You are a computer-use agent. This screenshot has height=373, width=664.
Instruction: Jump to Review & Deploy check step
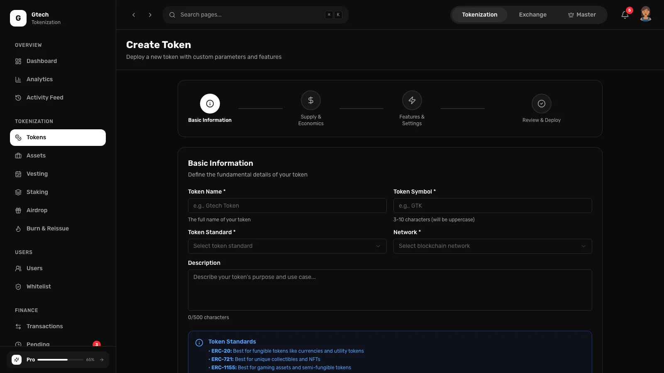click(x=542, y=104)
